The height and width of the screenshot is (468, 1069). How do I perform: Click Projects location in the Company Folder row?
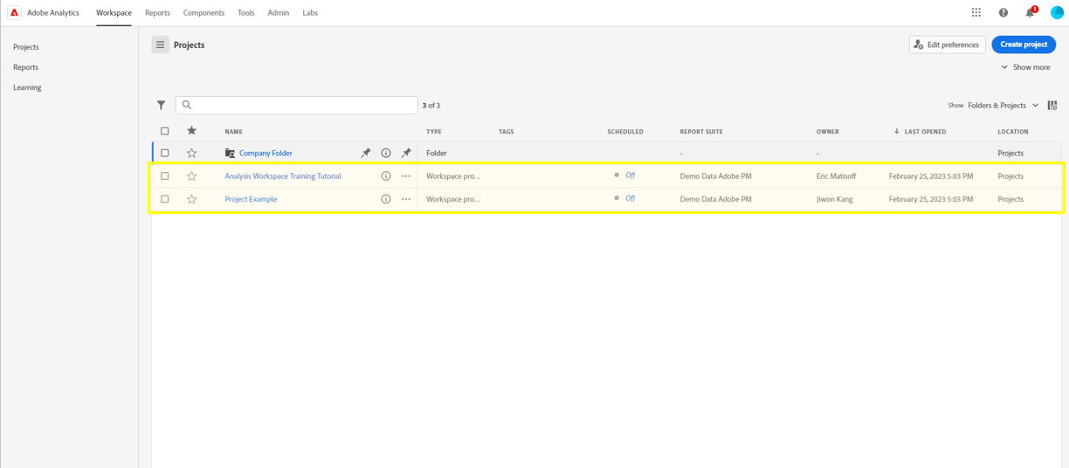tap(1010, 153)
